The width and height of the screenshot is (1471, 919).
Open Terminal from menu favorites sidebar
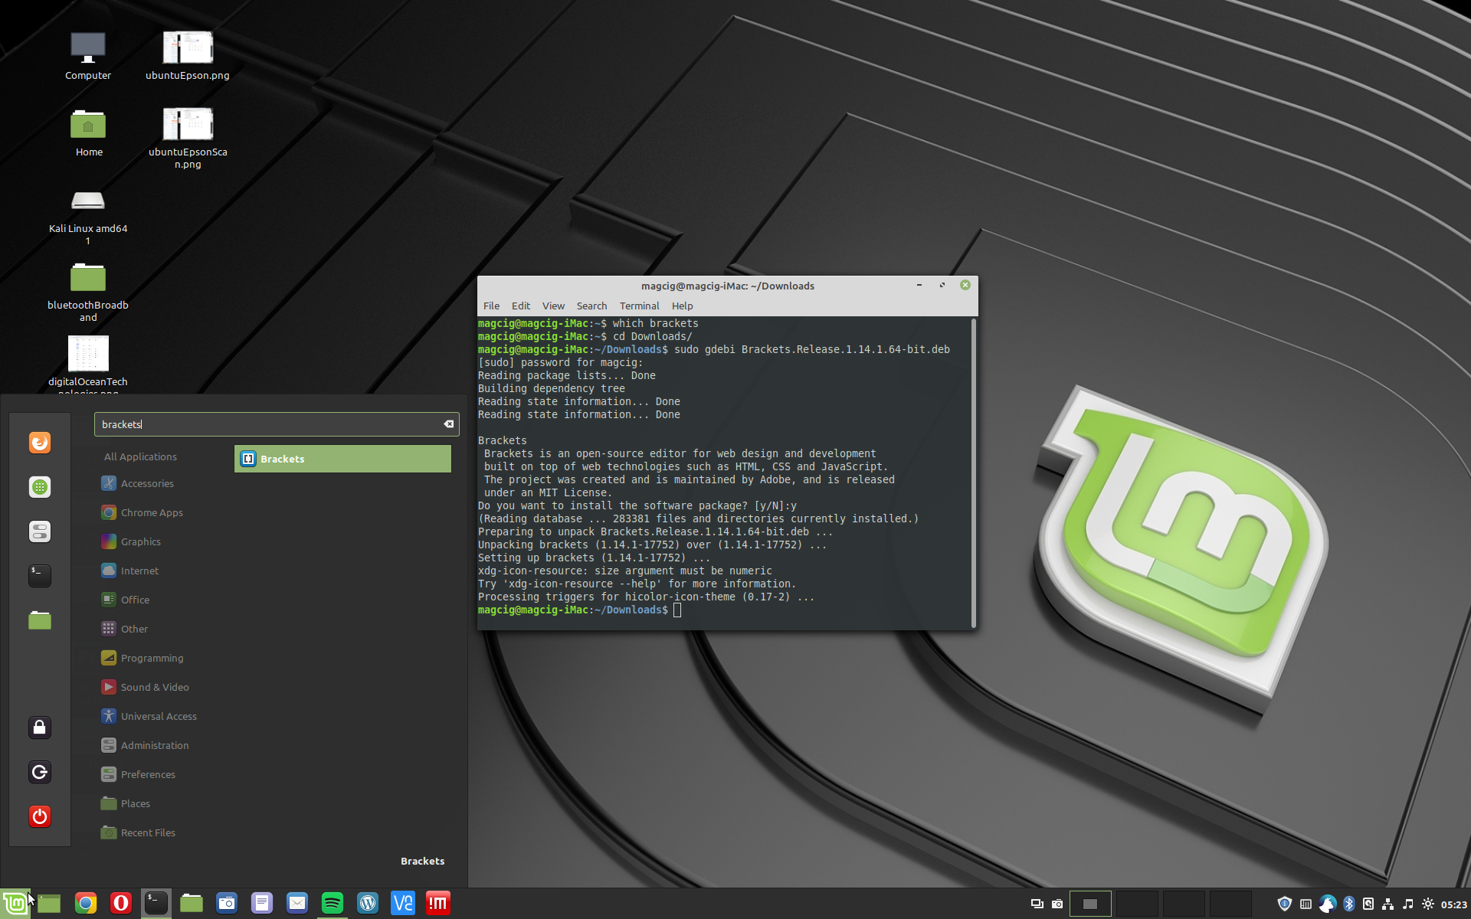click(x=40, y=576)
